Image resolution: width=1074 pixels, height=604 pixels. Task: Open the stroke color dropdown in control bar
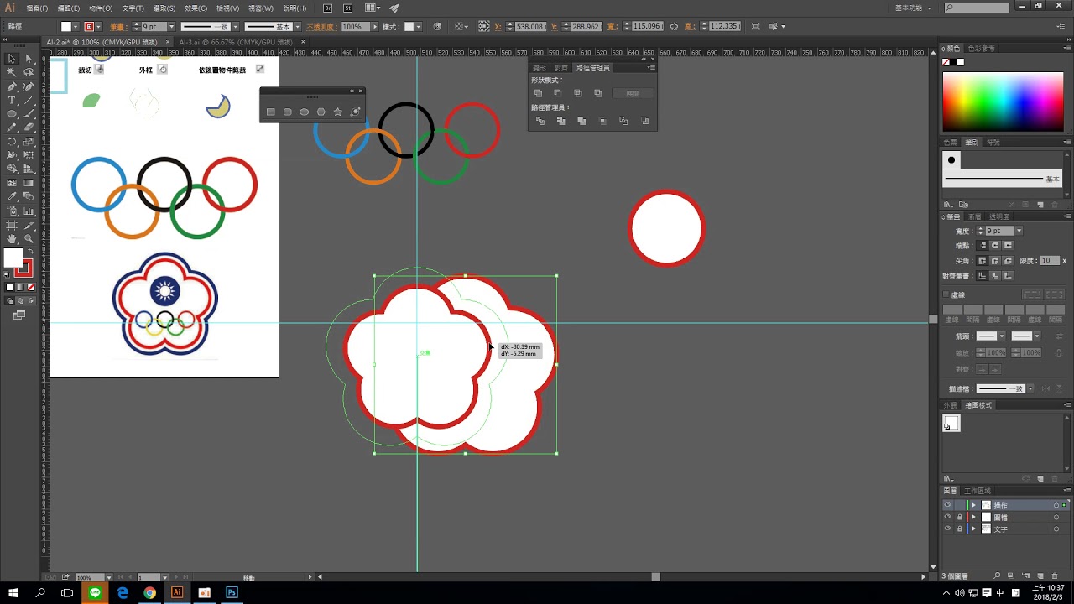tap(98, 27)
